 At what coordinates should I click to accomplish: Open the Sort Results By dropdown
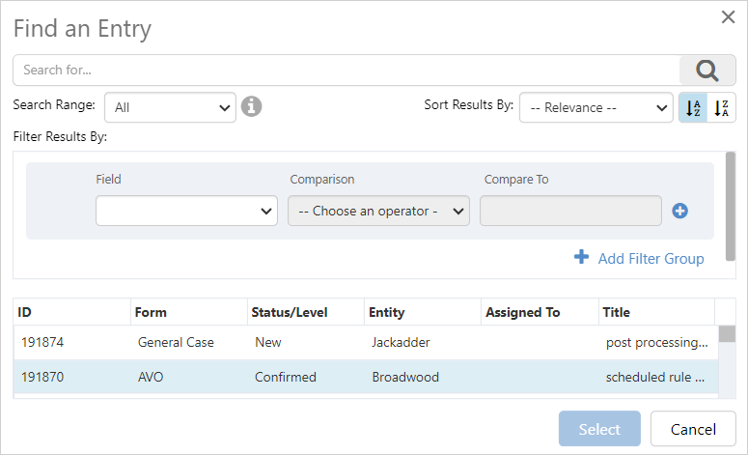point(596,107)
